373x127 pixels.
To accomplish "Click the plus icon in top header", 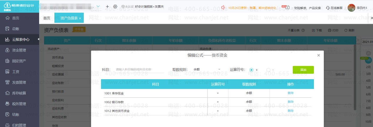I will (x=107, y=6).
